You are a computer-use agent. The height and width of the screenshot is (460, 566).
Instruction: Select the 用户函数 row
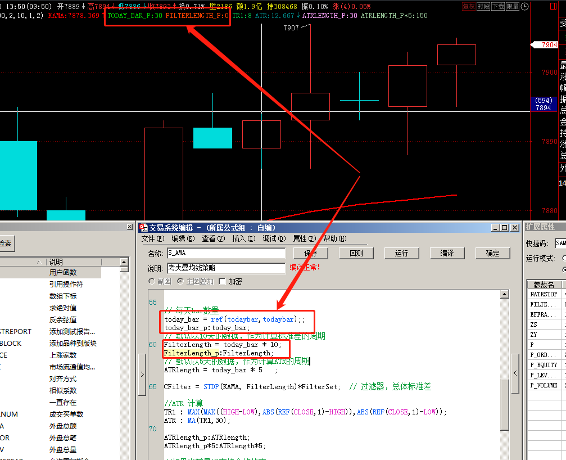(x=51, y=273)
